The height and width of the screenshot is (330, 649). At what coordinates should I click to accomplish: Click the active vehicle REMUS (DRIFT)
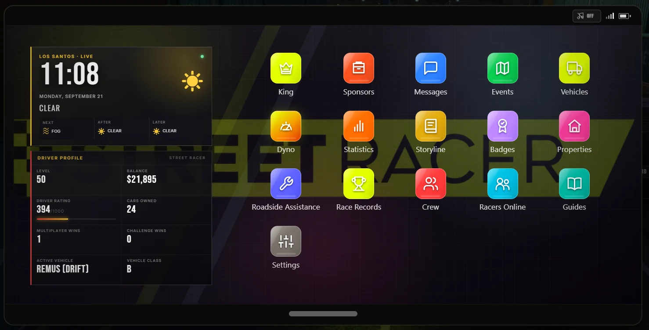pos(63,269)
